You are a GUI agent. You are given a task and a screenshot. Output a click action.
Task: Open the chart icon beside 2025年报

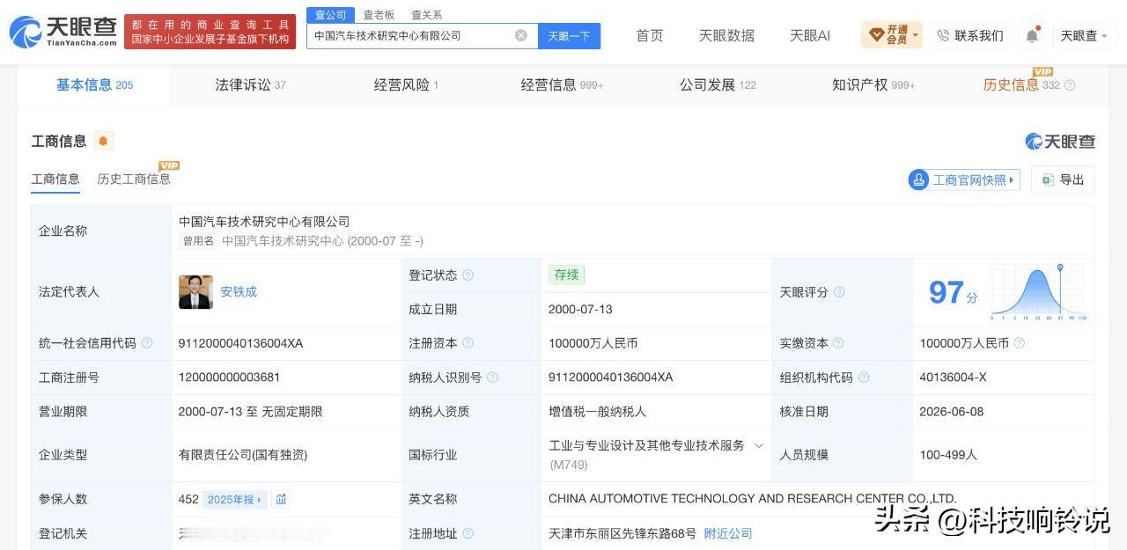pyautogui.click(x=281, y=499)
